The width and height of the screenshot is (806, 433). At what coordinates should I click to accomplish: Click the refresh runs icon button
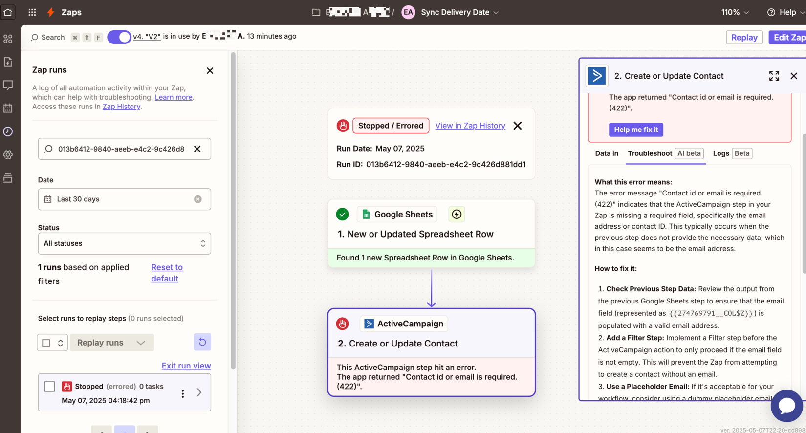coord(202,342)
